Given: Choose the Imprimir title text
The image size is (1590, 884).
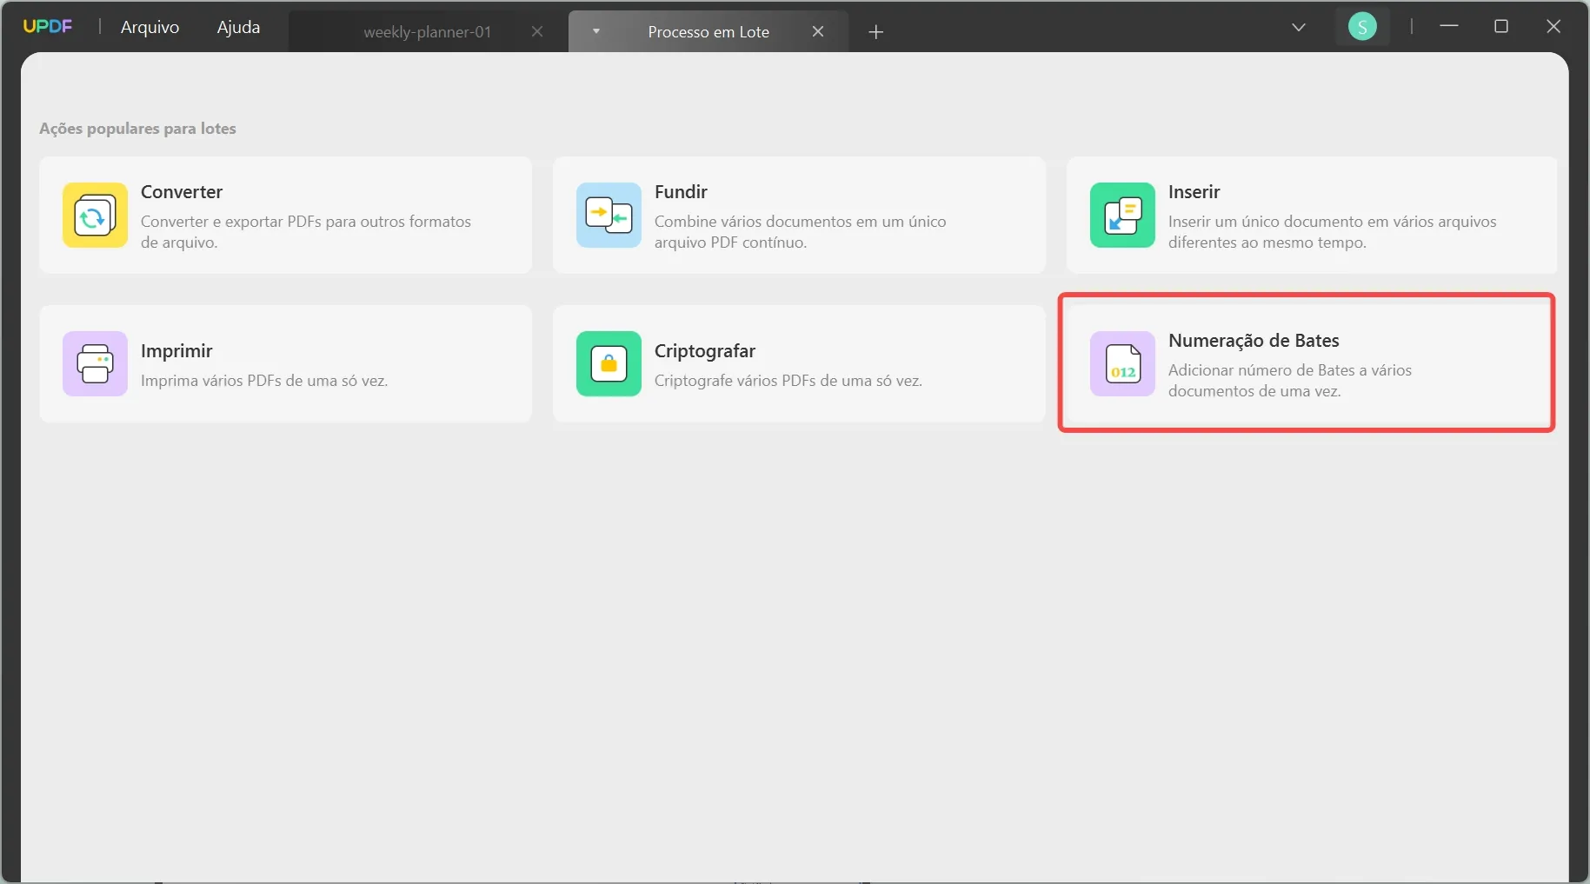Looking at the screenshot, I should point(176,351).
